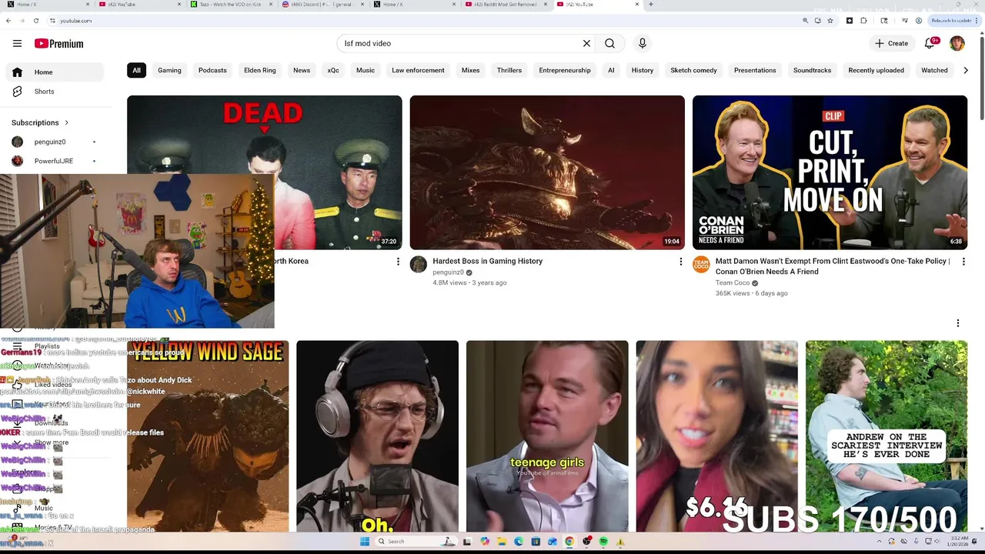Open the Windows Start menu
This screenshot has width=985, height=554.
click(x=365, y=542)
